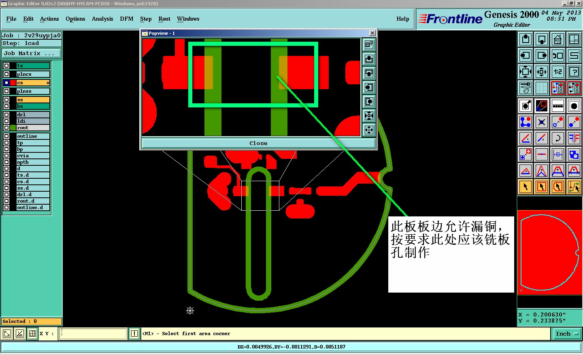The width and height of the screenshot is (583, 355).
Task: Toggle display checkbox for rout layer
Action: [x=6, y=128]
